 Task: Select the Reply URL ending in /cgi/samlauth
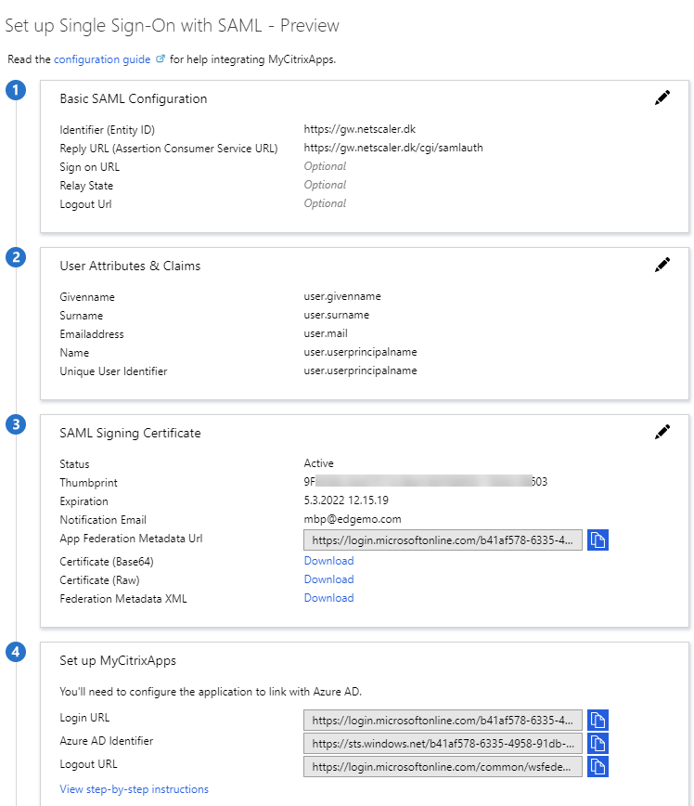point(393,148)
